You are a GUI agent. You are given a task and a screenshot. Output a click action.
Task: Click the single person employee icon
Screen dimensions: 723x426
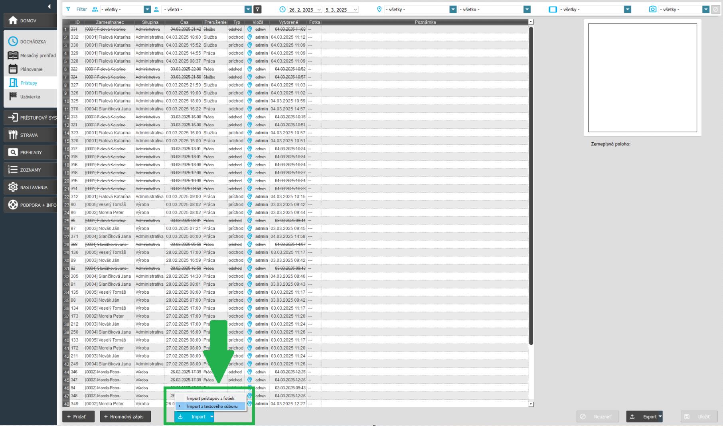click(156, 9)
